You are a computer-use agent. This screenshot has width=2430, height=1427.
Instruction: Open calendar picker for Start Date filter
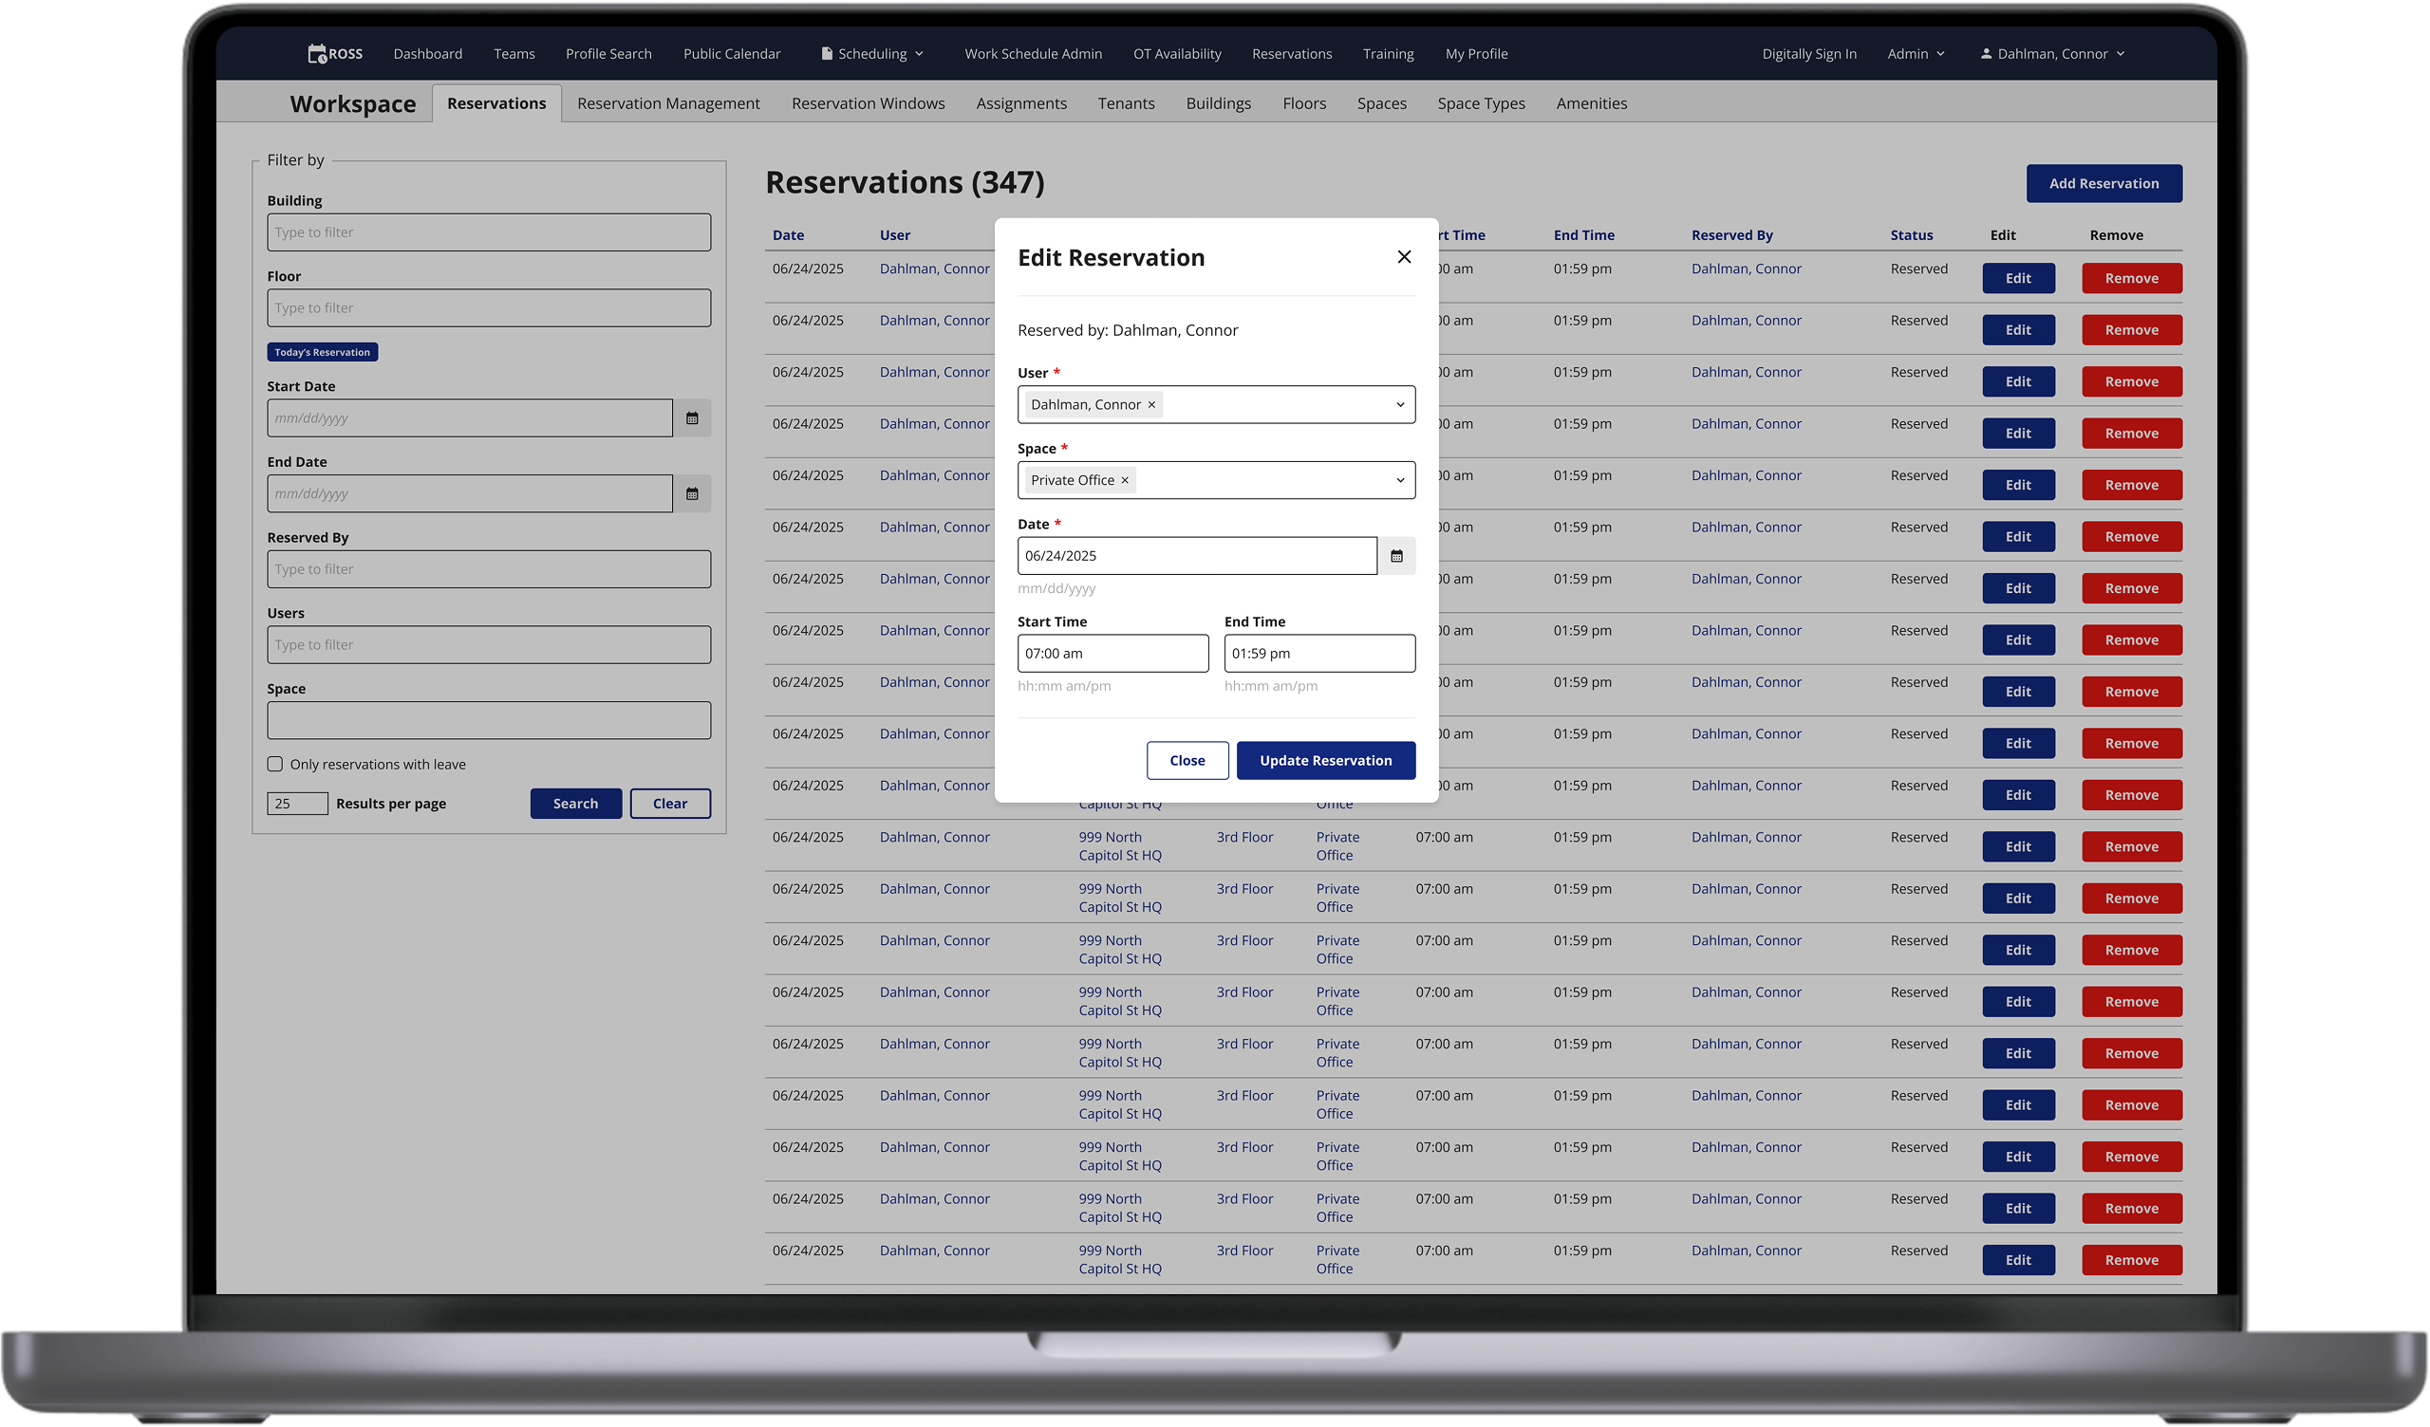coord(691,418)
